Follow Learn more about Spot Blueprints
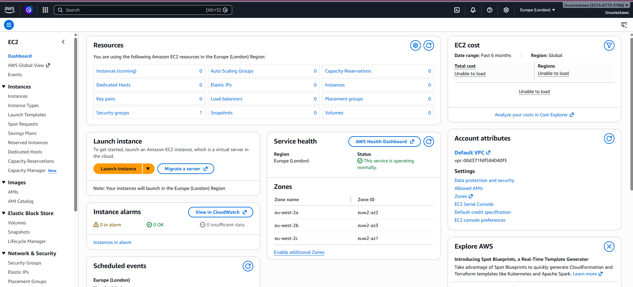Screen dimensions: 633x287 588,274
